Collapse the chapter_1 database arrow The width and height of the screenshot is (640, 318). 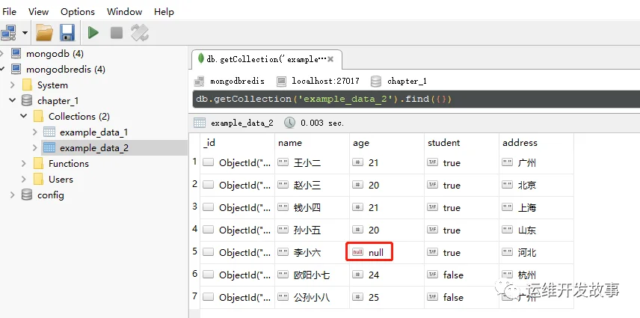click(x=13, y=100)
